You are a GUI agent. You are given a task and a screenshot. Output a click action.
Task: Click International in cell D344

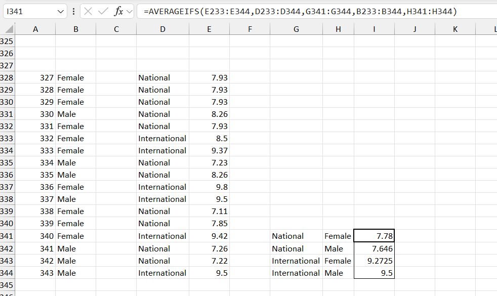click(162, 273)
